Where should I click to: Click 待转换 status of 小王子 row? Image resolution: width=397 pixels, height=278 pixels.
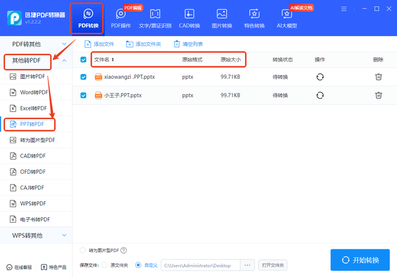point(280,96)
